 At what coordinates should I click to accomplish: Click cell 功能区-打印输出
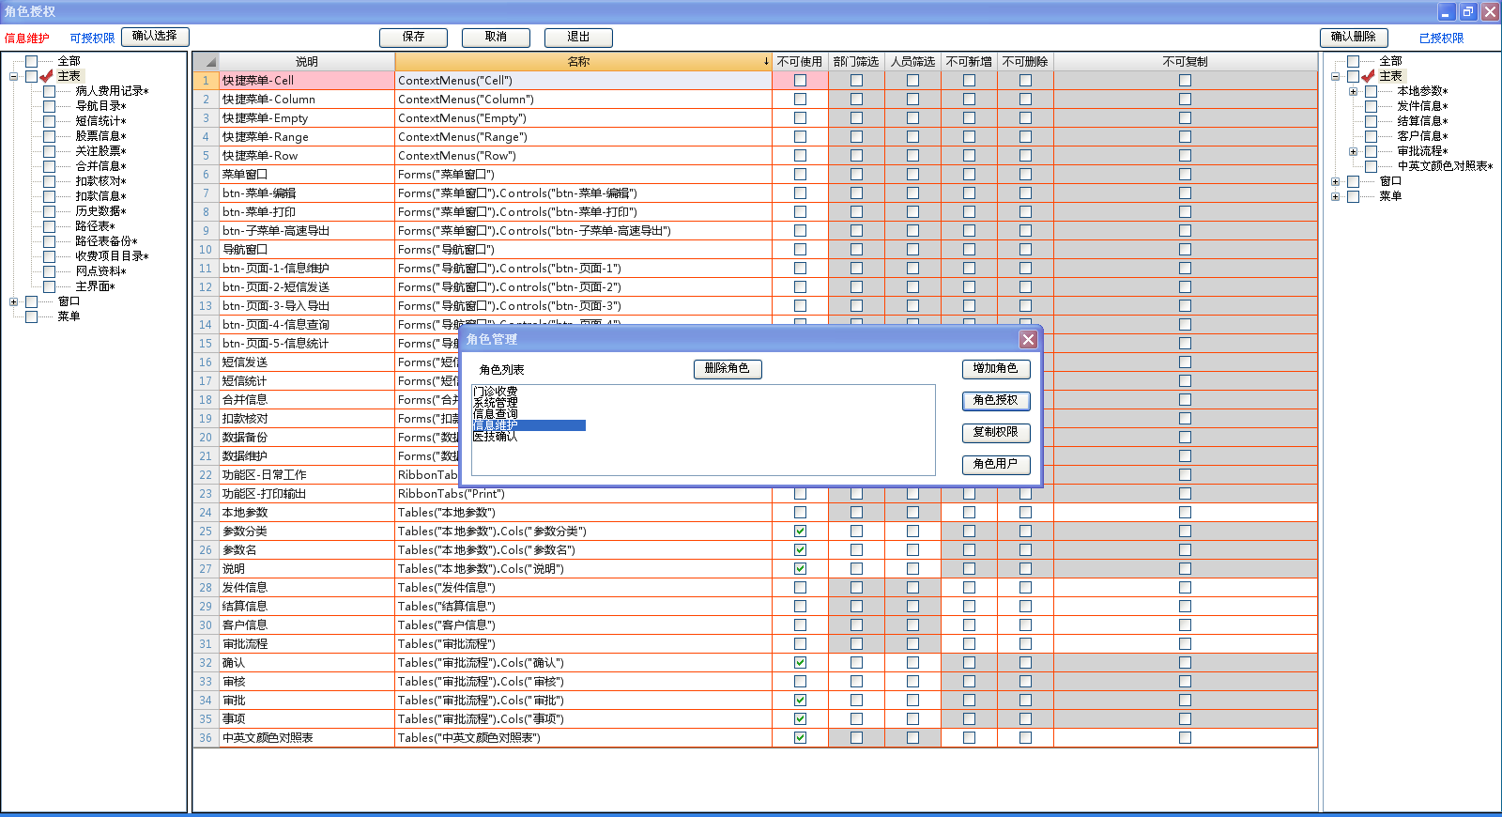307,493
